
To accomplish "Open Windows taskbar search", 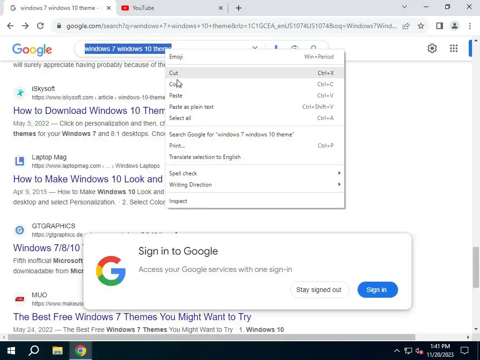I will [34, 351].
